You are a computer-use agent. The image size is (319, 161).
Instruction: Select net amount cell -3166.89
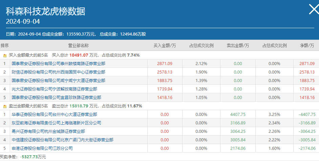[307, 123]
